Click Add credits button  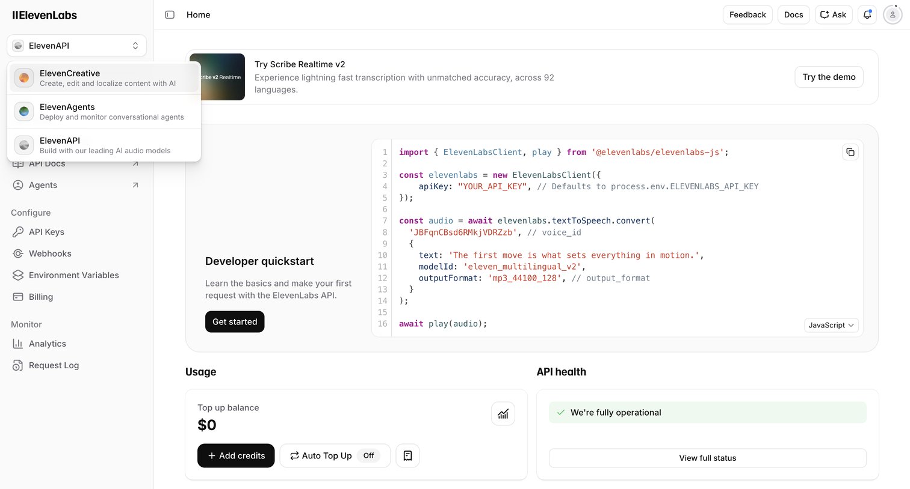click(x=236, y=455)
